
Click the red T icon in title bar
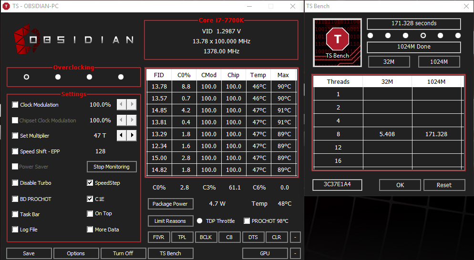click(6, 6)
